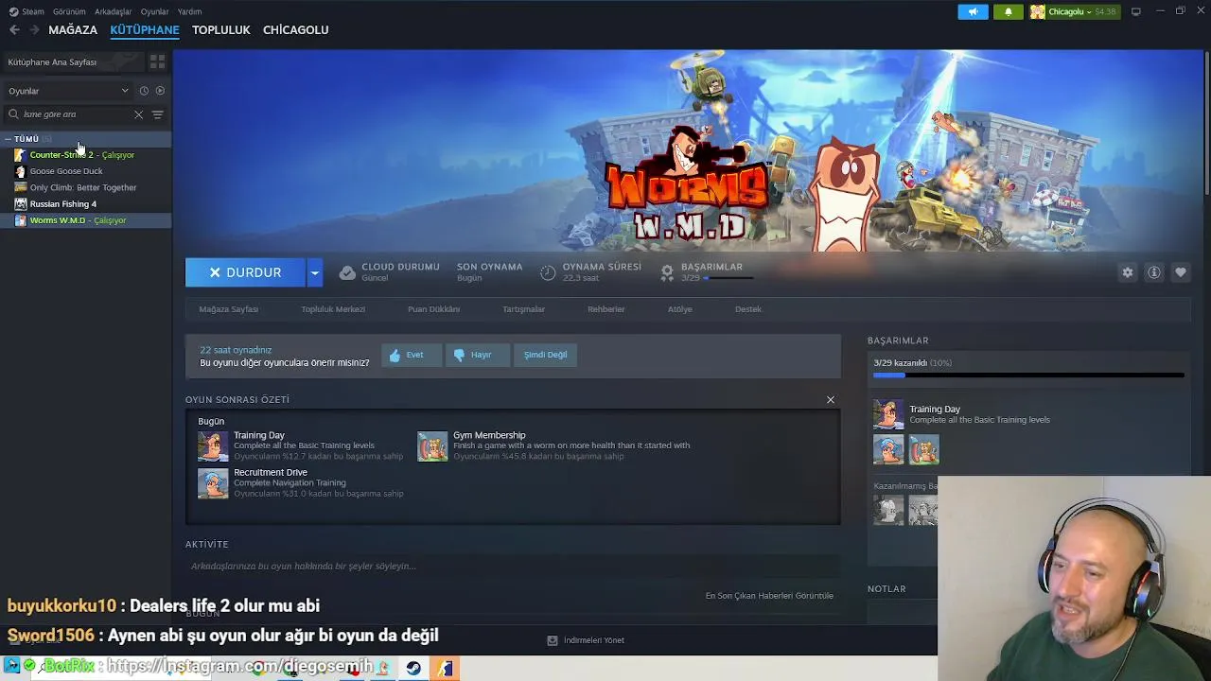Click Recruitment Drive achievement icon

pos(213,483)
